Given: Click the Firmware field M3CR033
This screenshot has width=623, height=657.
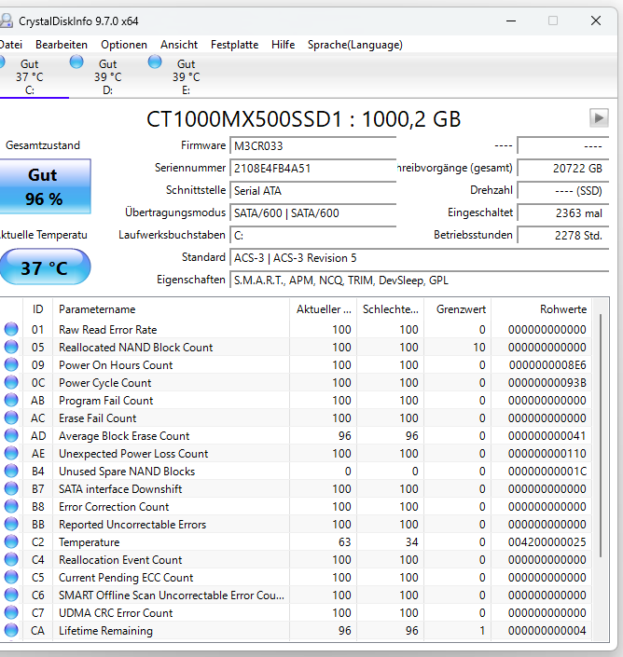Looking at the screenshot, I should (312, 145).
